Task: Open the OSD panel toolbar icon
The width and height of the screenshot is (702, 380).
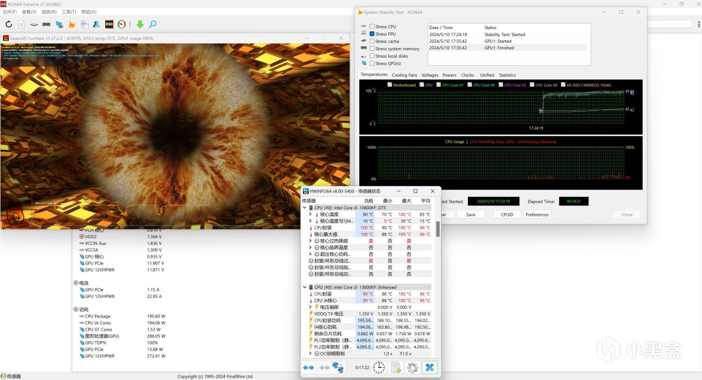Action: click(x=109, y=24)
